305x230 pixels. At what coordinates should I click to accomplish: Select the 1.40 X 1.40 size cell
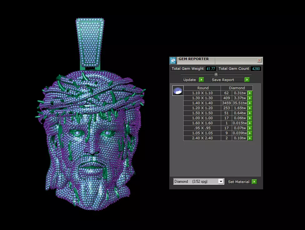tap(202, 103)
